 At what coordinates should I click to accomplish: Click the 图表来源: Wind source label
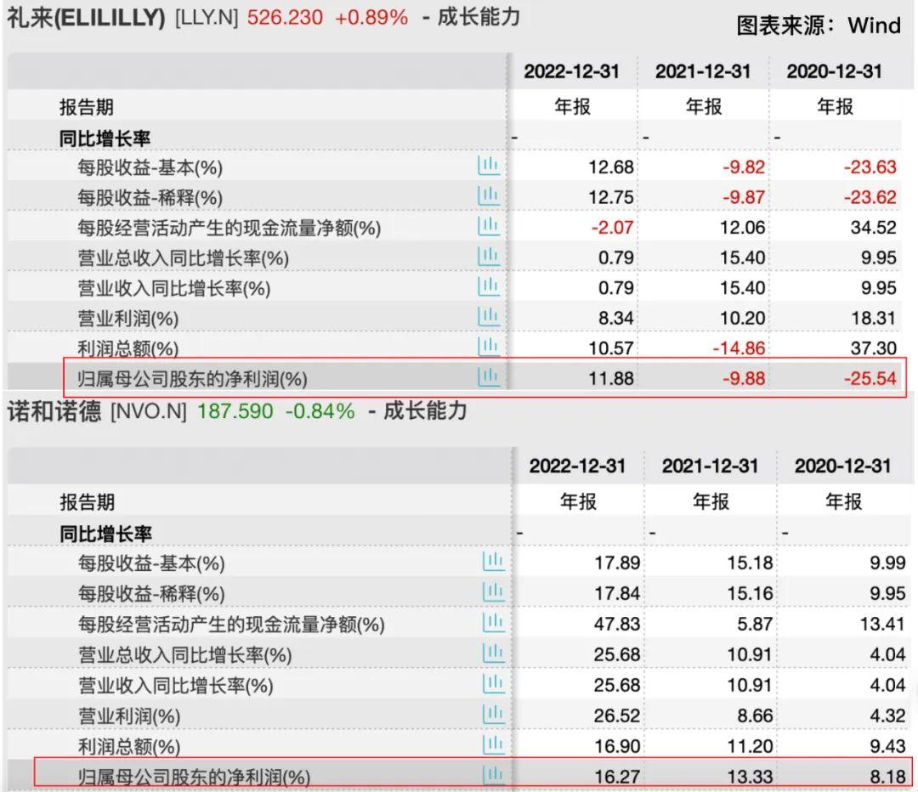pos(819,25)
